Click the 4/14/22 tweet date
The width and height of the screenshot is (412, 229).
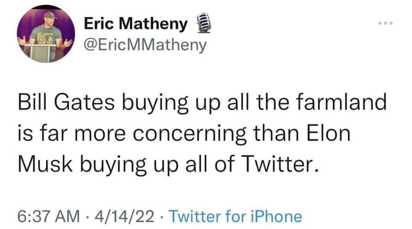point(124,216)
